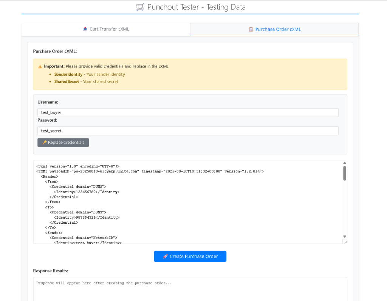Click the cXML editor's scroll up arrow
387x301 pixels.
(x=345, y=163)
